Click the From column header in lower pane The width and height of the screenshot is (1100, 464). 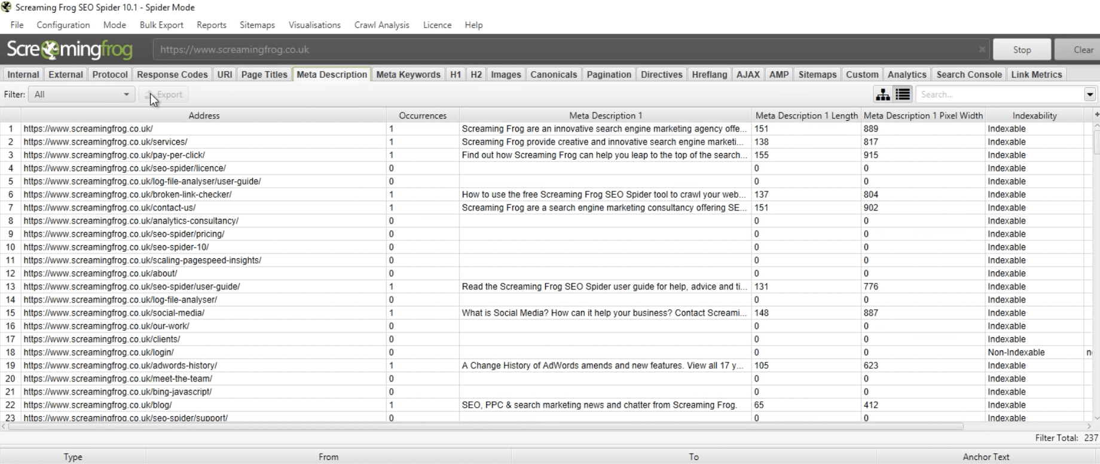[328, 457]
